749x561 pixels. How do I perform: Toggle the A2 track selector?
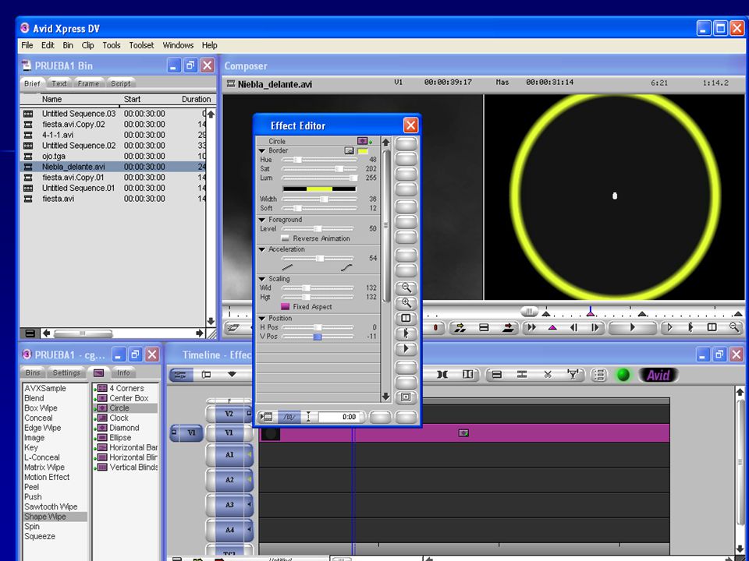[229, 480]
